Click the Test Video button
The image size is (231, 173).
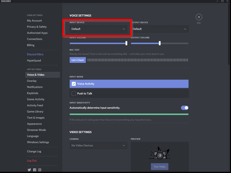pos(159,166)
